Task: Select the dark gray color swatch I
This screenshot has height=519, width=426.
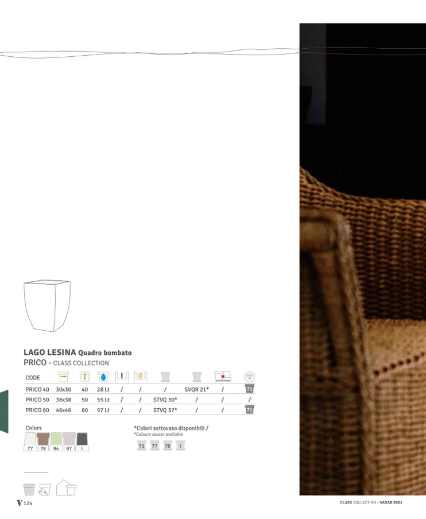Action: pos(82,441)
